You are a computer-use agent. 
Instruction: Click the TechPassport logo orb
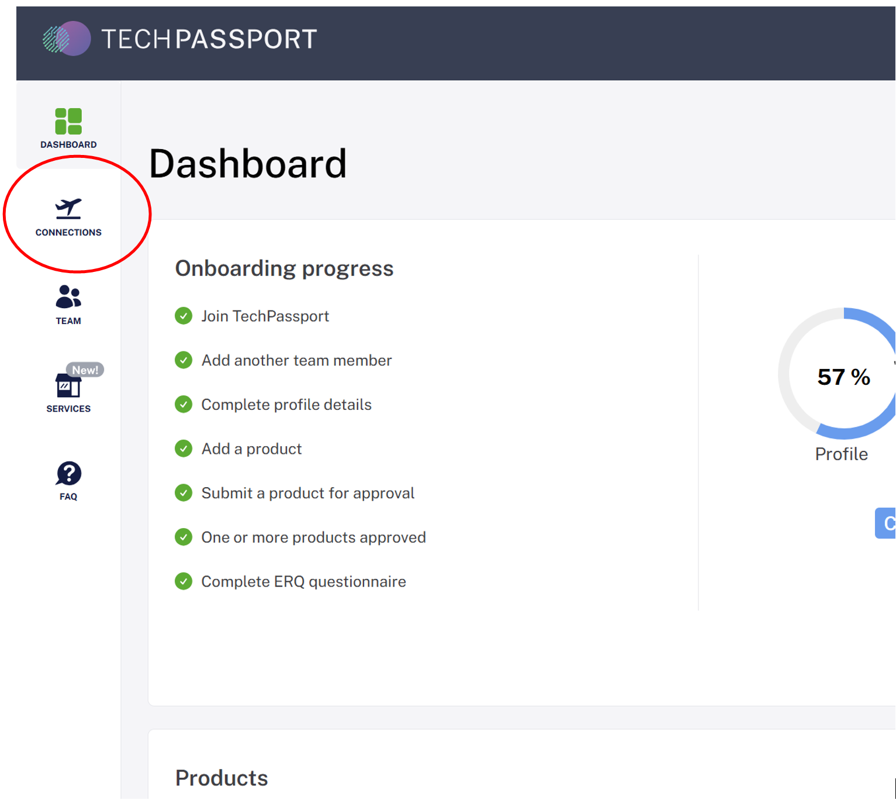67,39
